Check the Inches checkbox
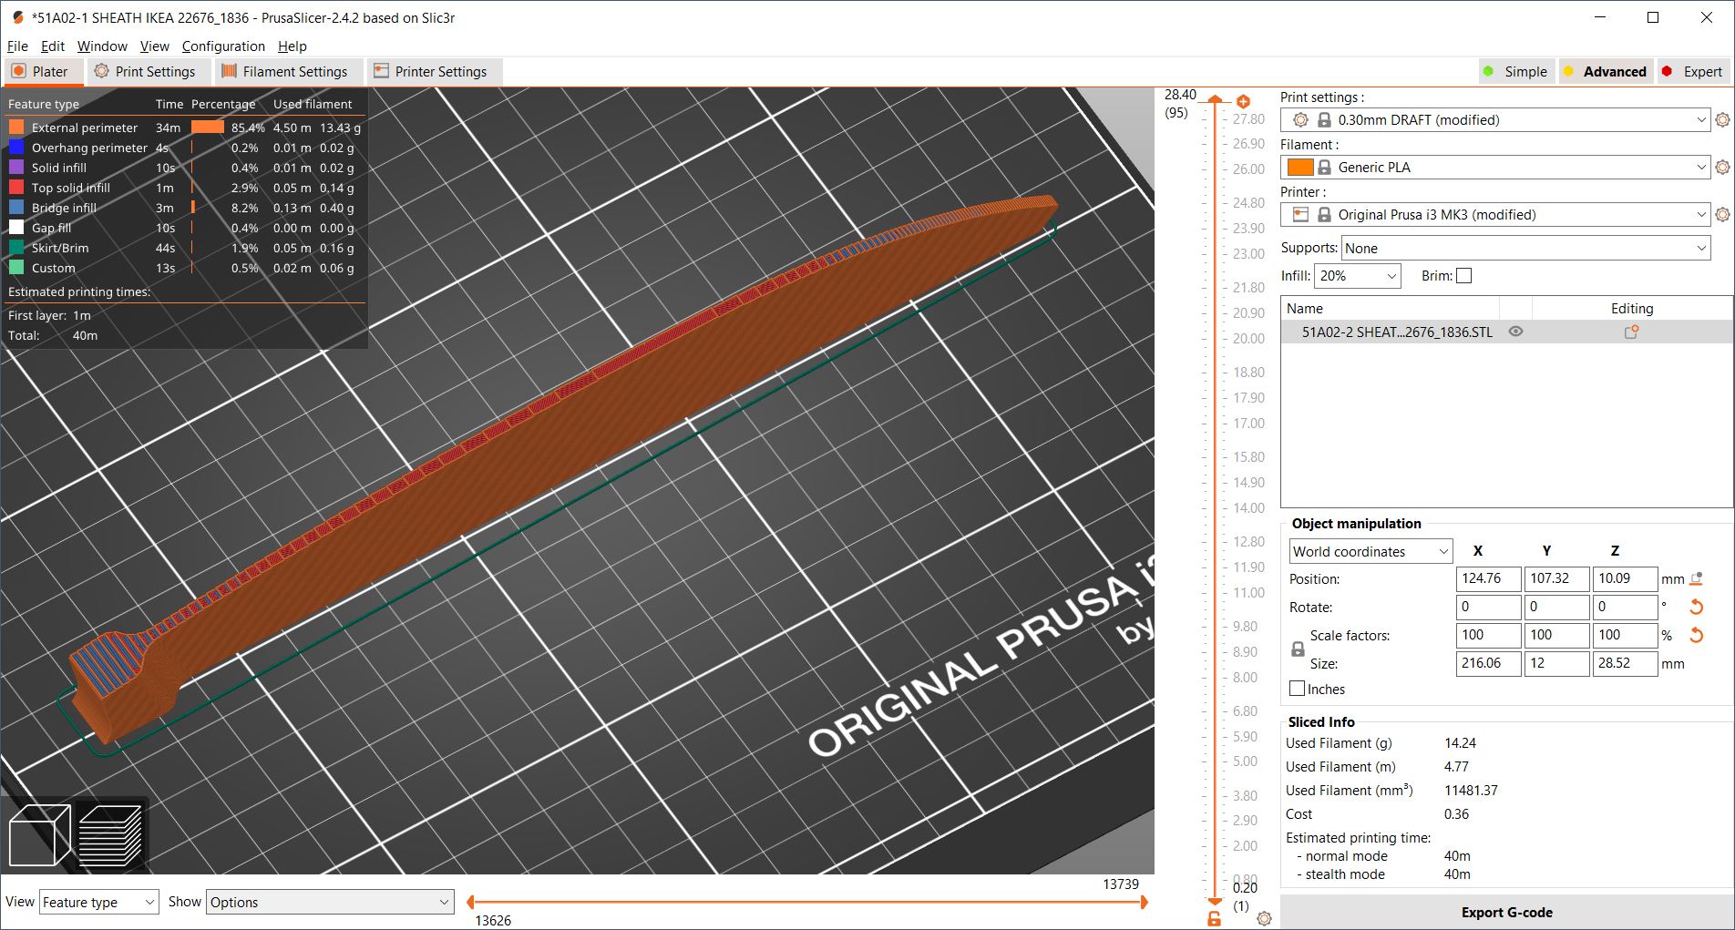The height and width of the screenshot is (930, 1735). 1298,690
